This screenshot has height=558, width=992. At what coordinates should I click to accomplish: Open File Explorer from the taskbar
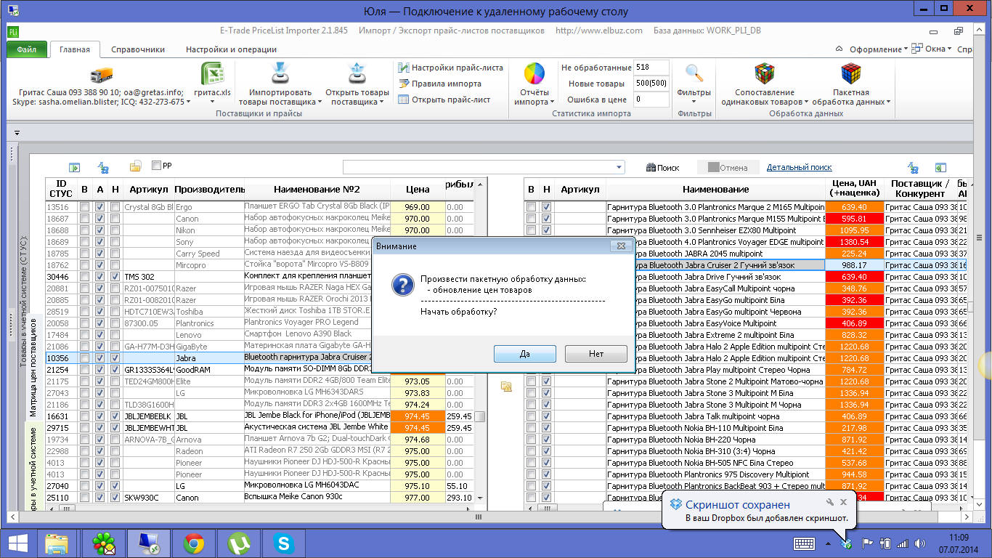(57, 543)
